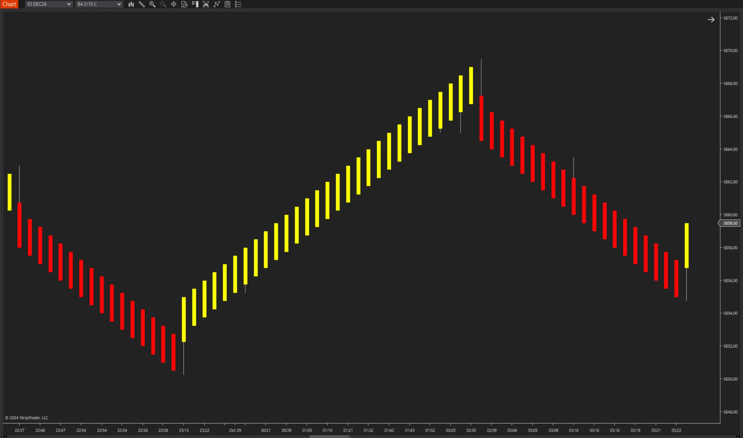Click the orange Chart header menu
743x438 pixels.
click(x=9, y=4)
